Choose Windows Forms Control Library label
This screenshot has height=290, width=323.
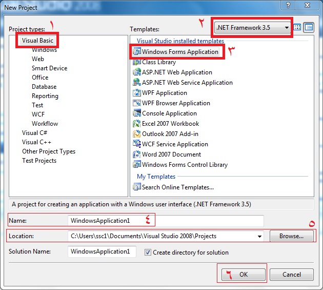[185, 164]
